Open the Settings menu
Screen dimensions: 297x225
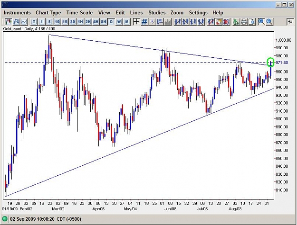click(x=198, y=13)
